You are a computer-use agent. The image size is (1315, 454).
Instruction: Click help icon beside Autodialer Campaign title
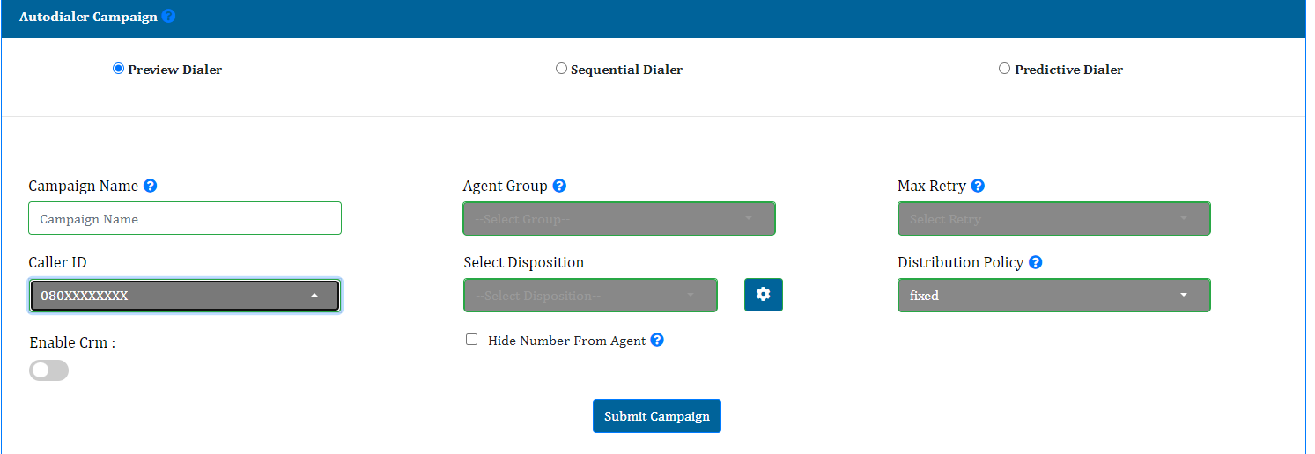tap(169, 16)
